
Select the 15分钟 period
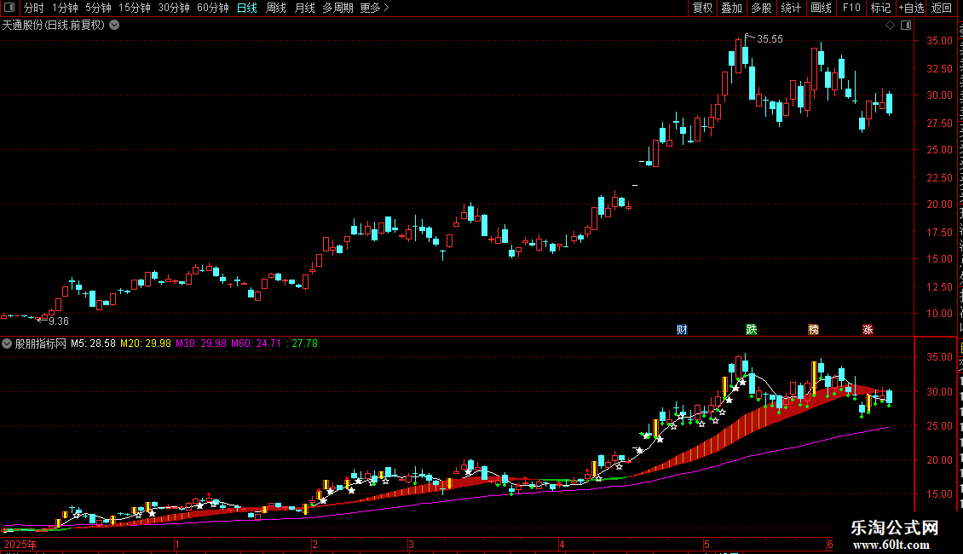[x=134, y=8]
